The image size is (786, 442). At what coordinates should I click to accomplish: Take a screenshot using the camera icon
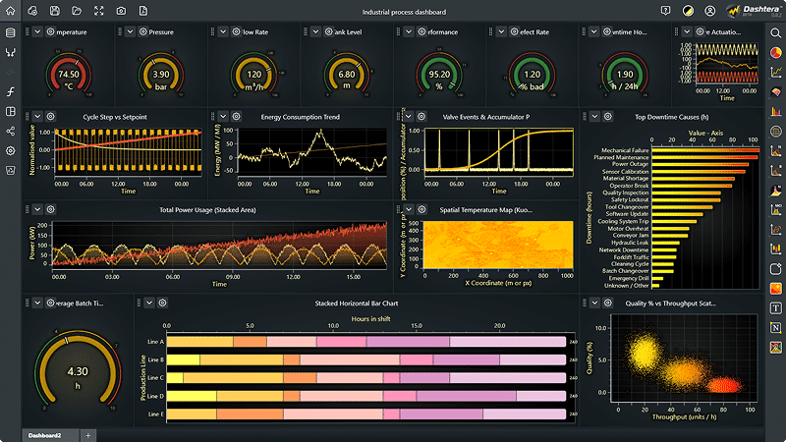click(121, 11)
